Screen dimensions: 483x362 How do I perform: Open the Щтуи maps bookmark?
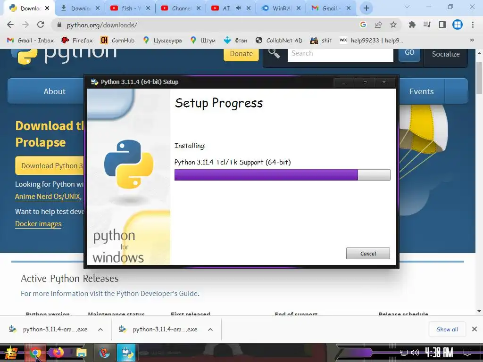click(203, 41)
